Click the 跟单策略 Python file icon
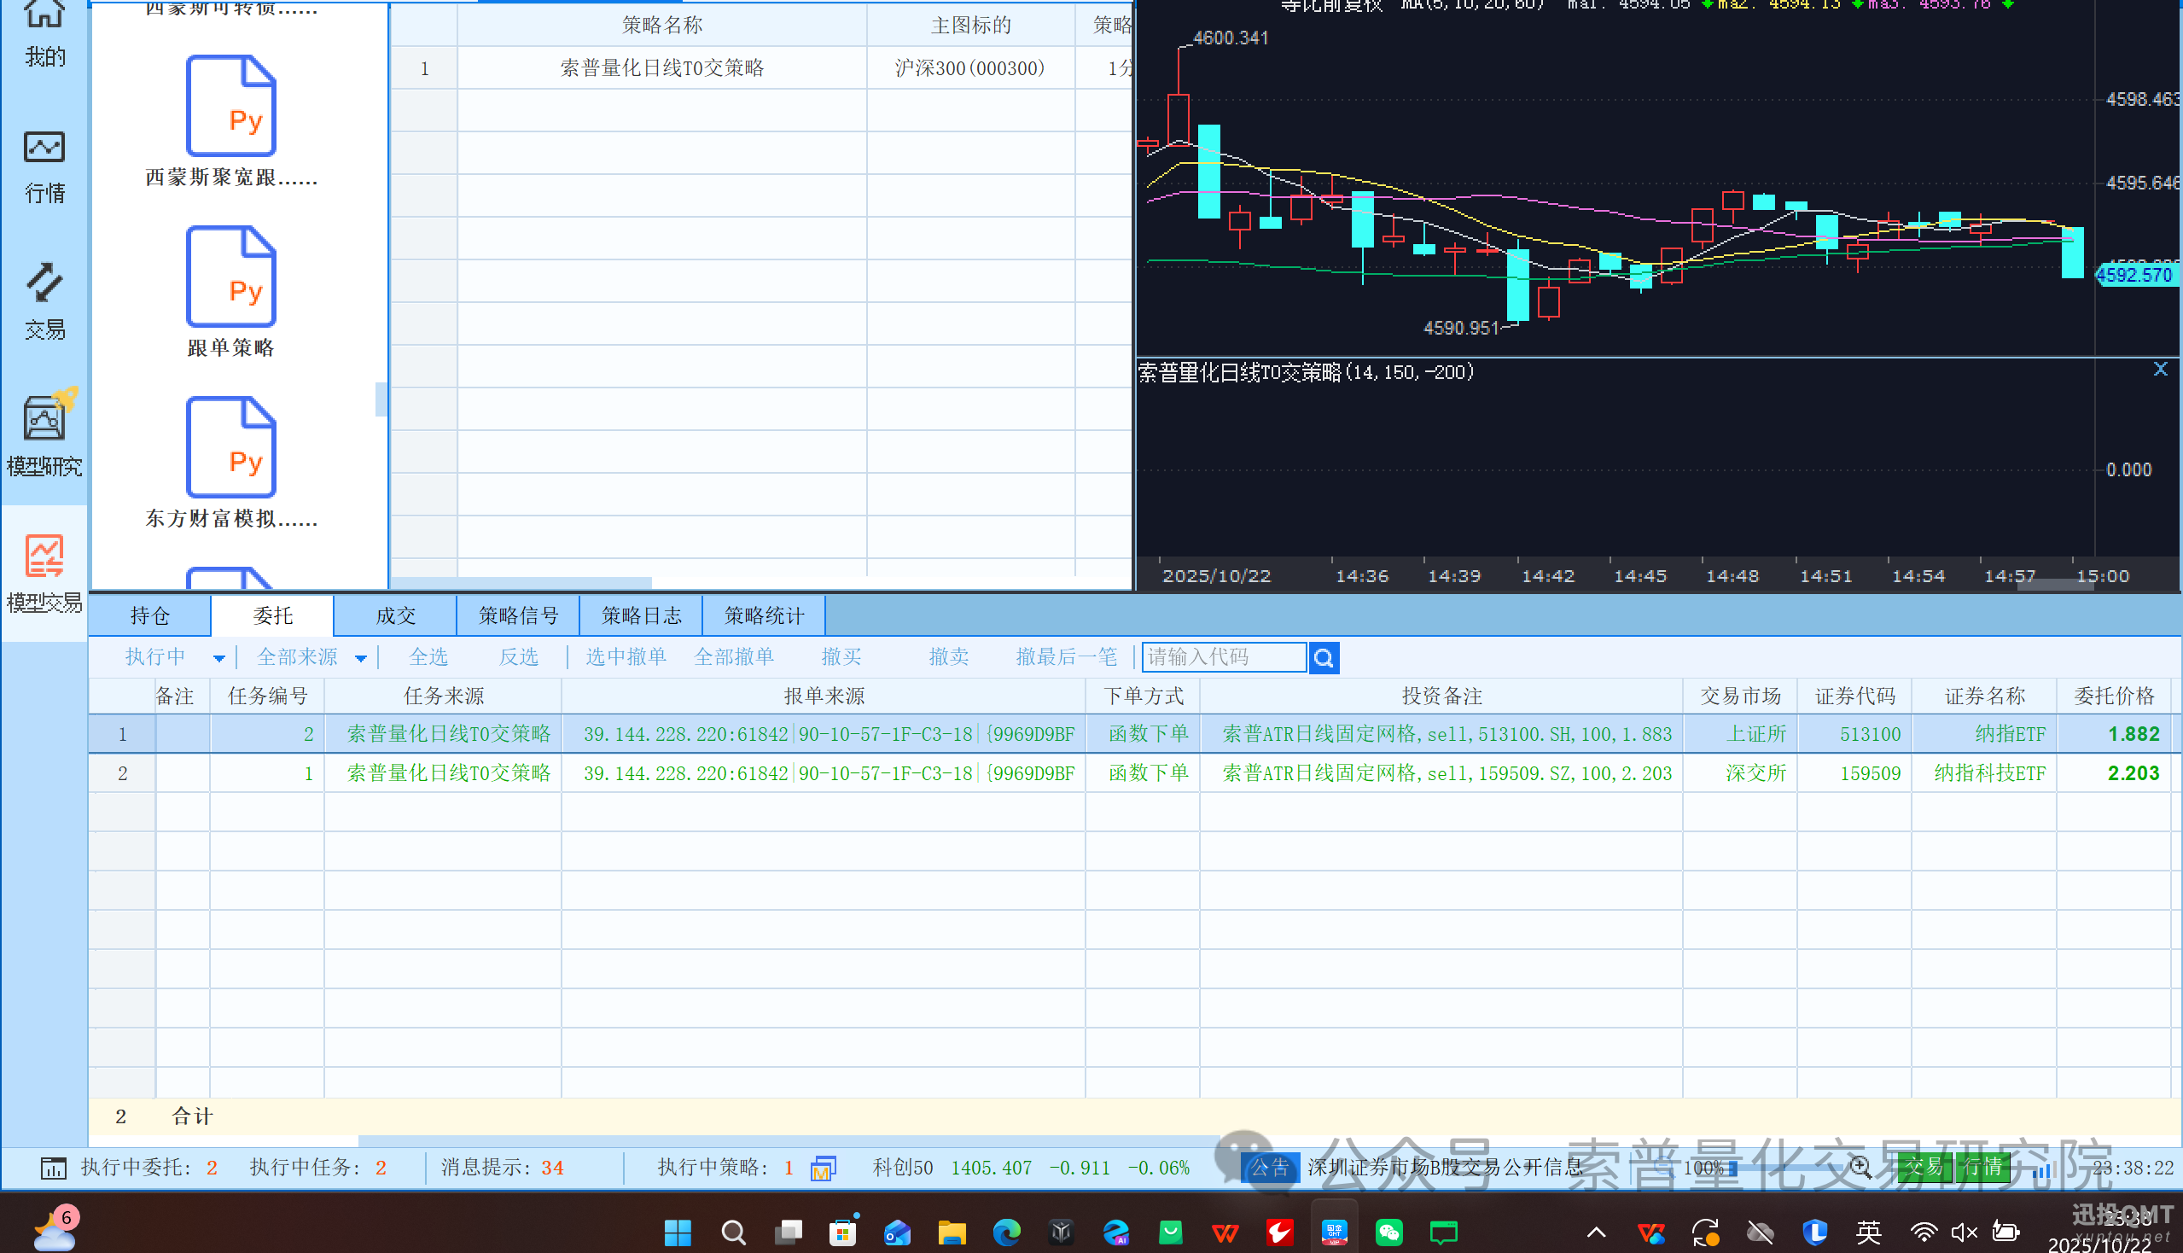2183x1253 pixels. (230, 277)
